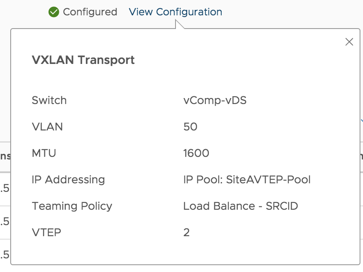Click the VTEP field label
363x272 pixels.
[x=46, y=232]
